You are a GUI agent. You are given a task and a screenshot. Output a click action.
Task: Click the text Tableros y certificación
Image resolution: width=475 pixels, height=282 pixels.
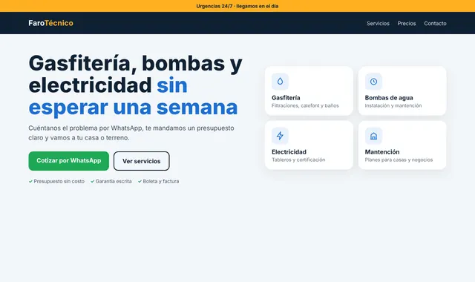pyautogui.click(x=298, y=160)
